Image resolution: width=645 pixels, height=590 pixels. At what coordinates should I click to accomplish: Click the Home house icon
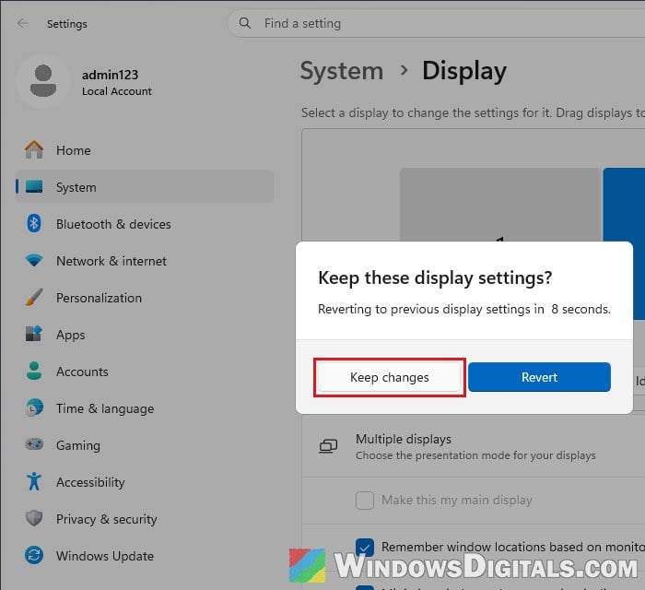click(x=34, y=149)
